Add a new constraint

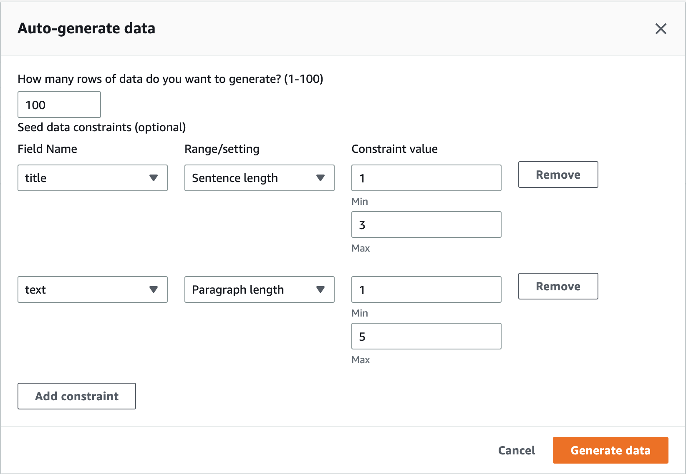[77, 396]
